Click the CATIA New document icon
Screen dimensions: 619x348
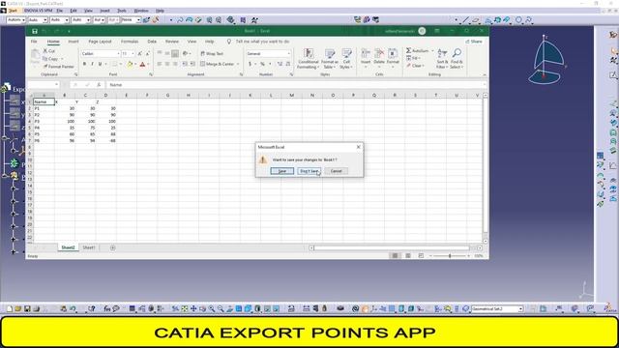tap(9, 309)
